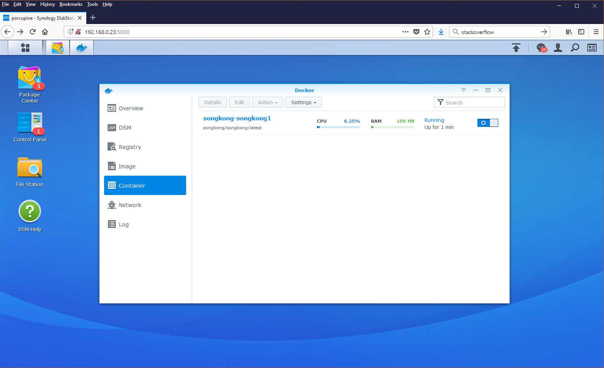Switch to Docker taskbar whale icon
604x368 pixels.
(82, 48)
